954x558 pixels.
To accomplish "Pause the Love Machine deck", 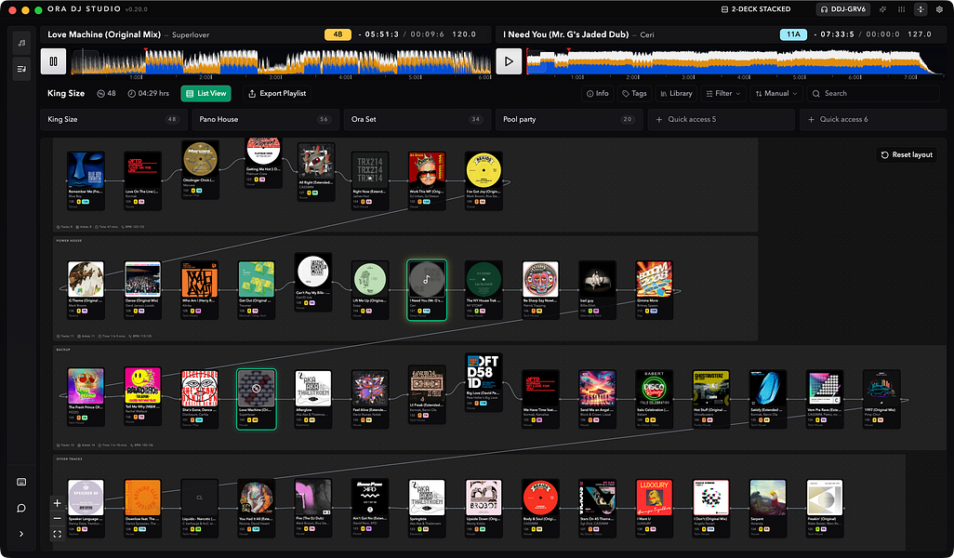I will [x=54, y=60].
